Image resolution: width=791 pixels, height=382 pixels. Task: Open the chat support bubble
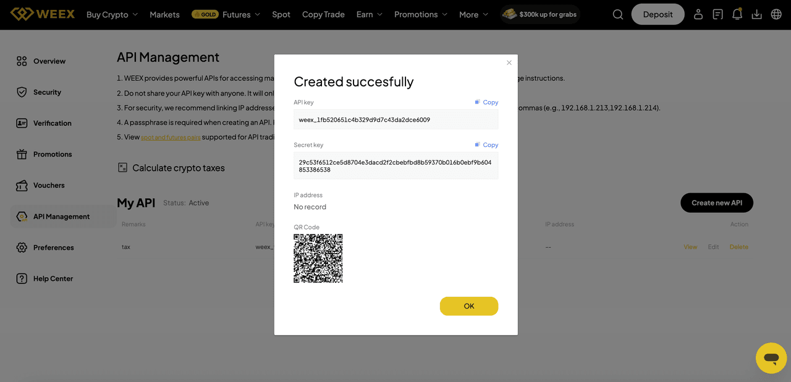tap(771, 358)
